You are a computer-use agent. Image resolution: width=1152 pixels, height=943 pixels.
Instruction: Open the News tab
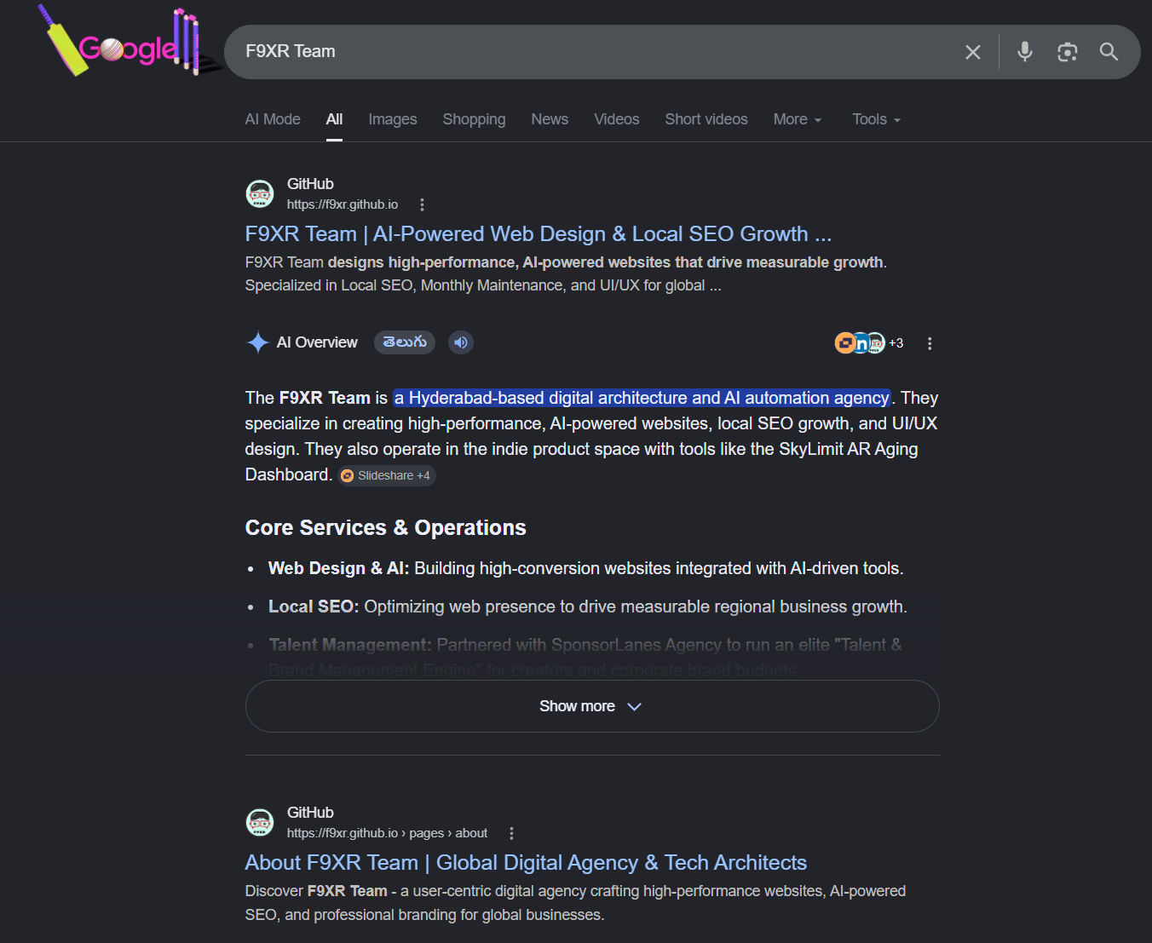pos(550,119)
